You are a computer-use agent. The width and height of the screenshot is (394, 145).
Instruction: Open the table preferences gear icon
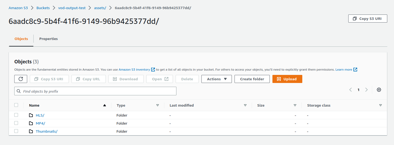pos(379,90)
